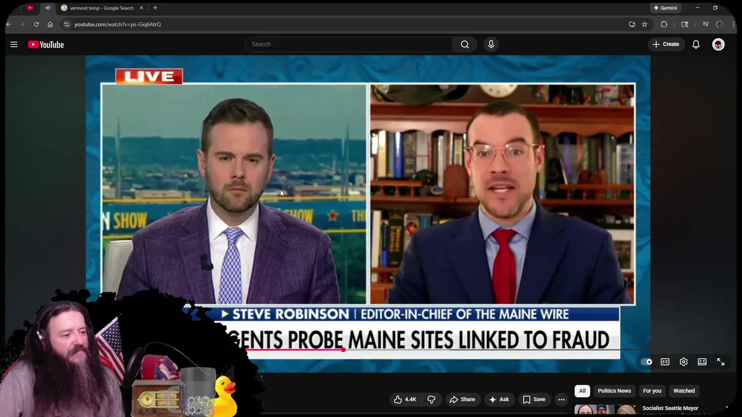742x417 pixels.
Task: Open the YouTube account avatar menu
Action: click(x=718, y=44)
